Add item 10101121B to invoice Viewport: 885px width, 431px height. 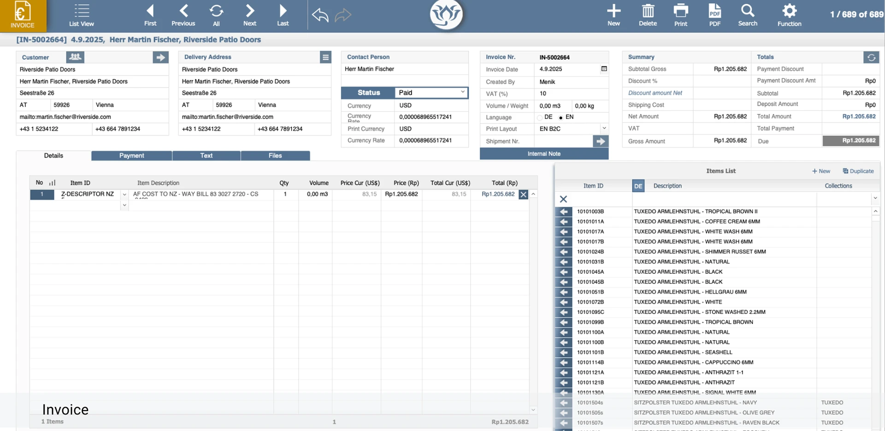(563, 383)
